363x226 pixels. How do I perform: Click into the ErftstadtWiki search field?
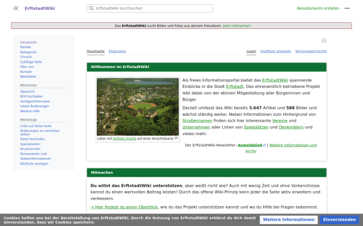pyautogui.click(x=149, y=8)
